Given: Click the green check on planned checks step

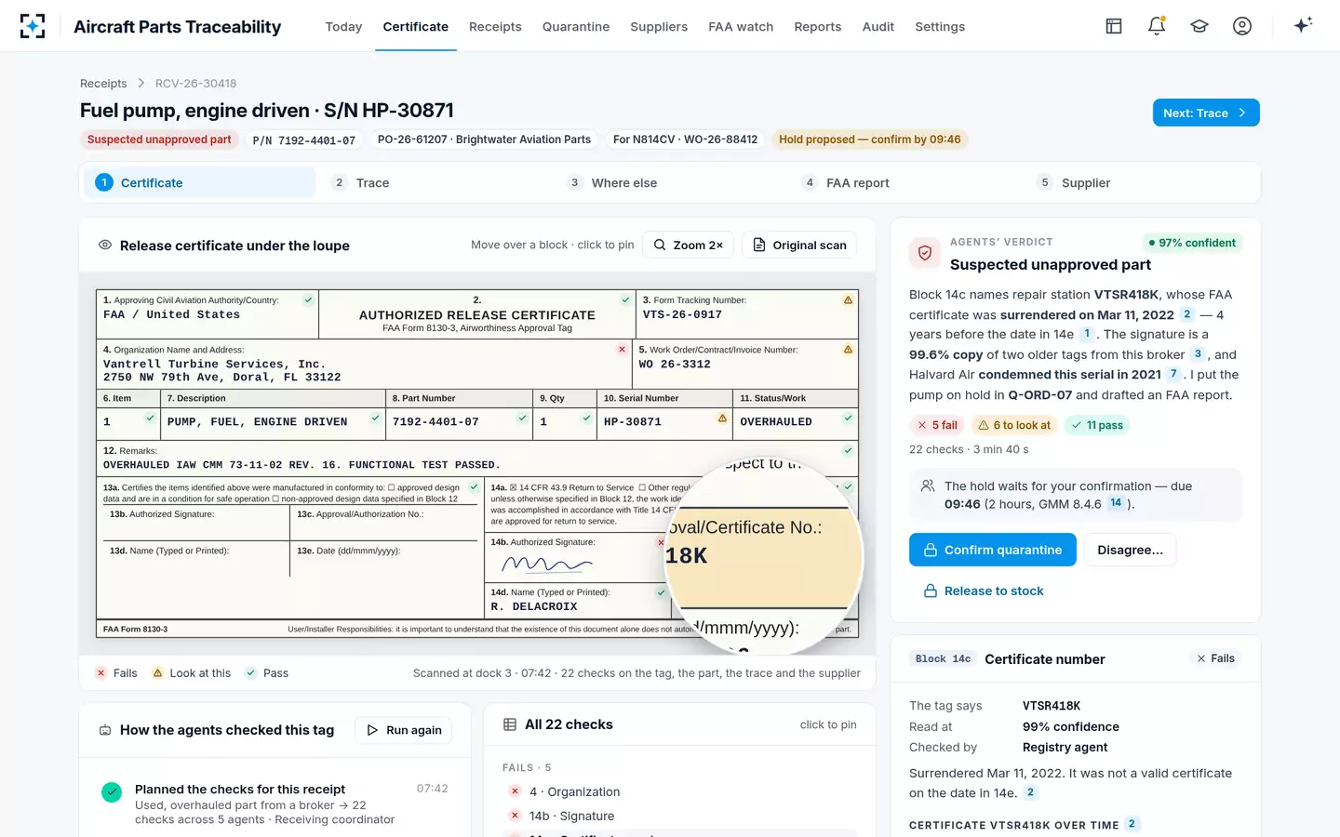Looking at the screenshot, I should click(x=112, y=792).
